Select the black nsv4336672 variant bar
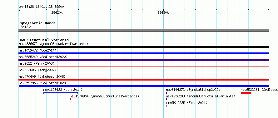 point(144,47)
